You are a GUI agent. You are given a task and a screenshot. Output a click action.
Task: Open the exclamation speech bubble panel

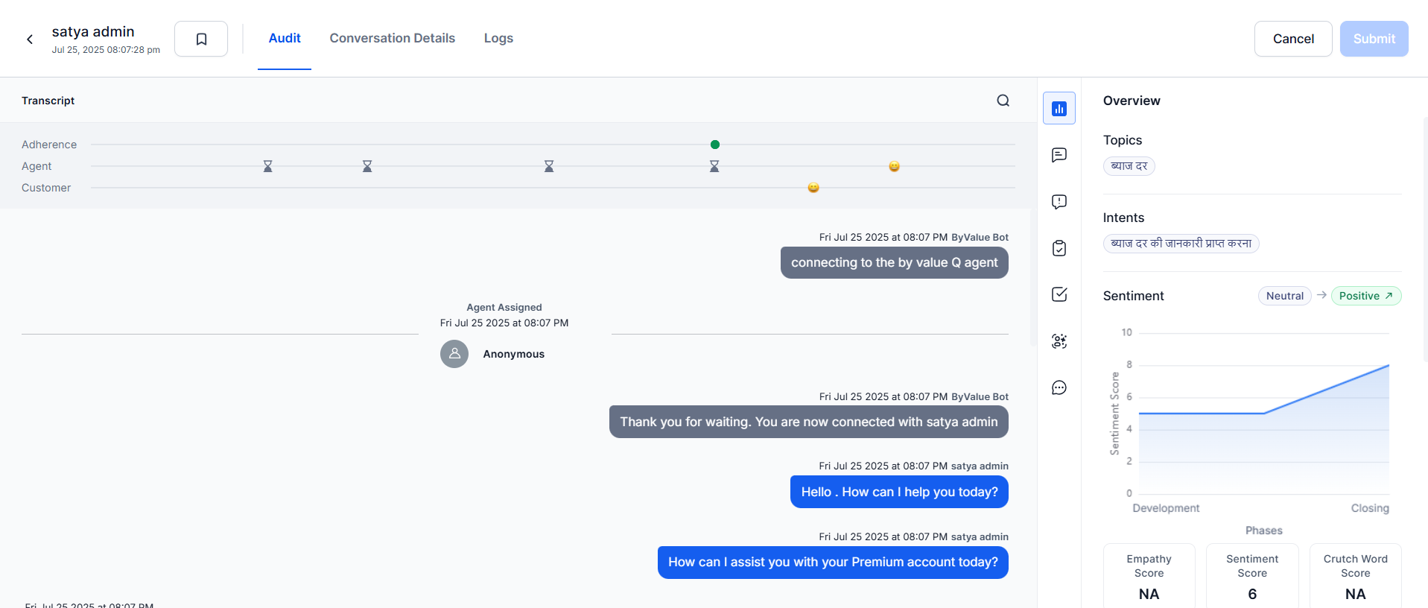point(1059,202)
